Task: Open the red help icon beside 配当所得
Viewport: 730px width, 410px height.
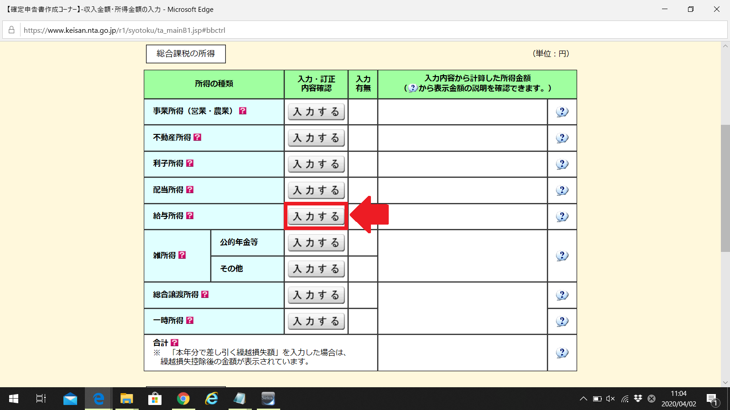Action: [190, 190]
